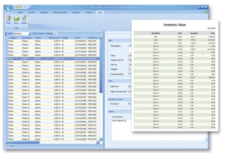Click UPC cell 12147102349
The width and height of the screenshot is (225, 160).
[80, 69]
